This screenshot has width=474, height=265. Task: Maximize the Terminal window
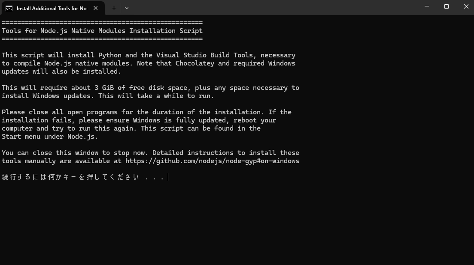pos(446,6)
